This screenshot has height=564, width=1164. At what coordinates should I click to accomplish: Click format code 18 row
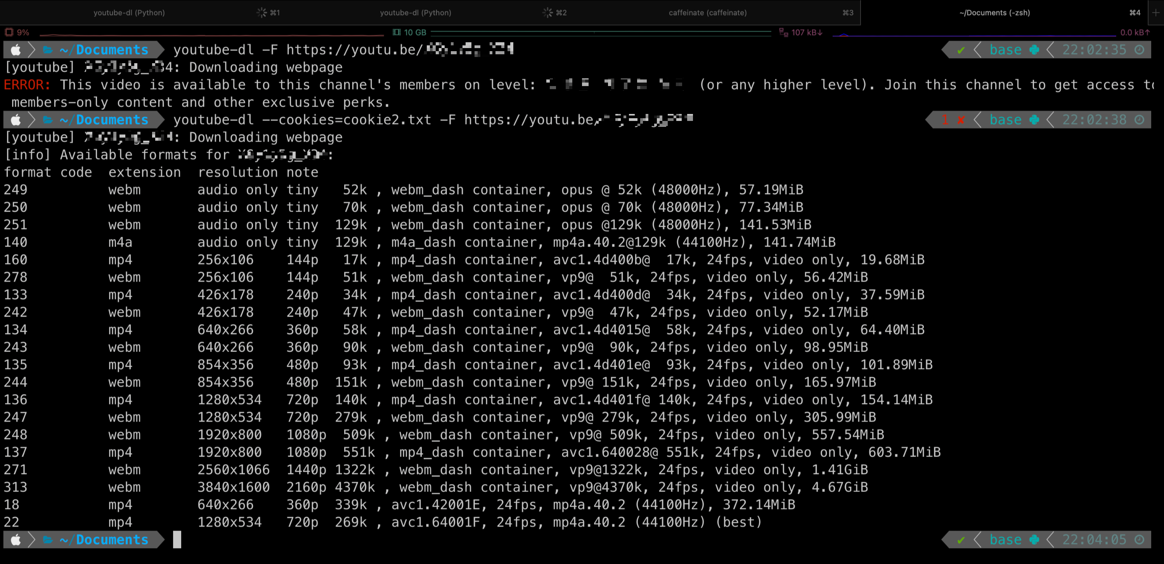tap(400, 505)
